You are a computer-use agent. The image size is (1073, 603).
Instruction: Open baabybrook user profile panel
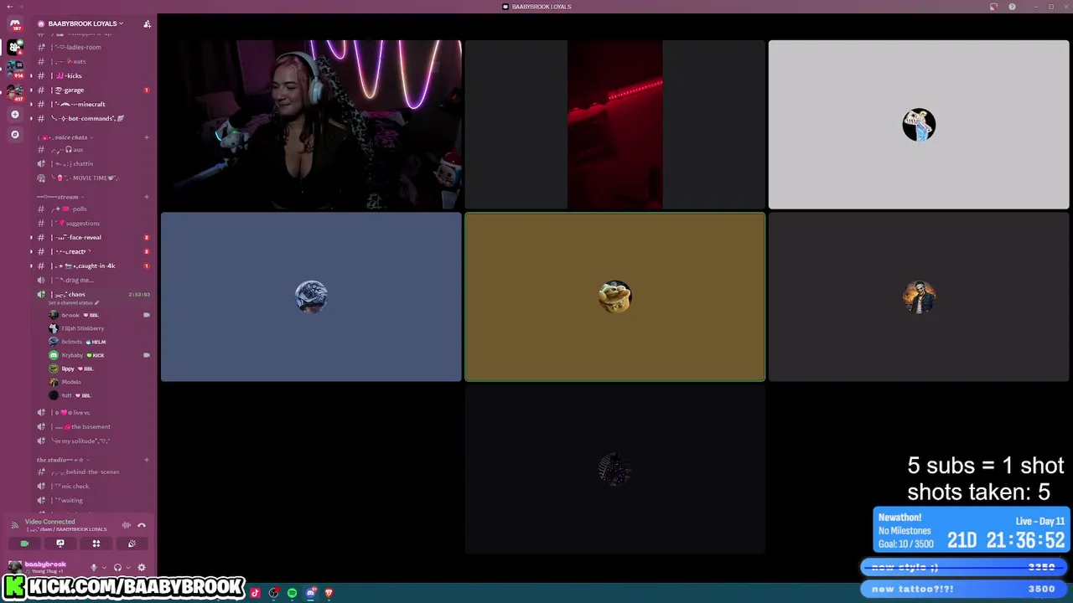pos(45,567)
